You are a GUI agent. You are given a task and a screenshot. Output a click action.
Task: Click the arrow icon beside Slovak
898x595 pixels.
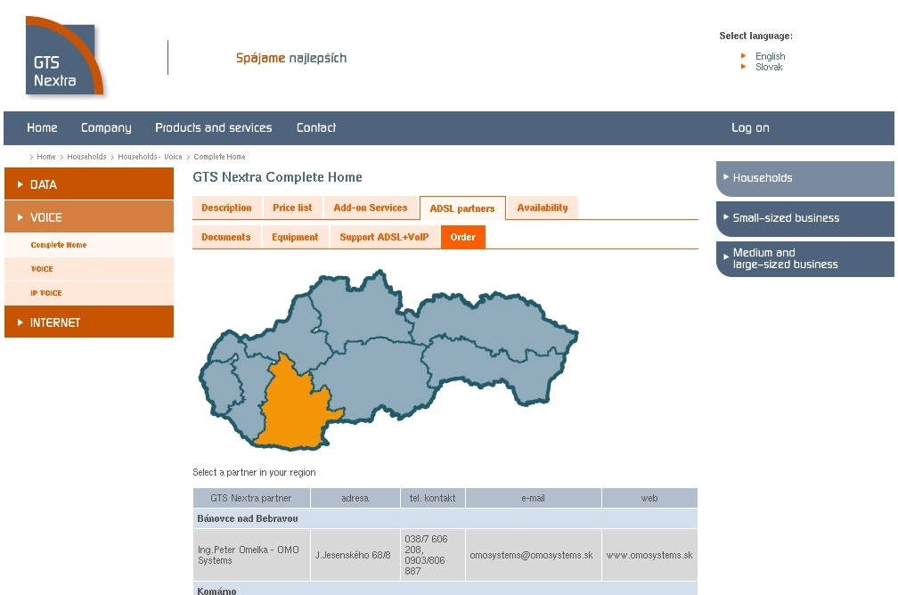(x=743, y=67)
